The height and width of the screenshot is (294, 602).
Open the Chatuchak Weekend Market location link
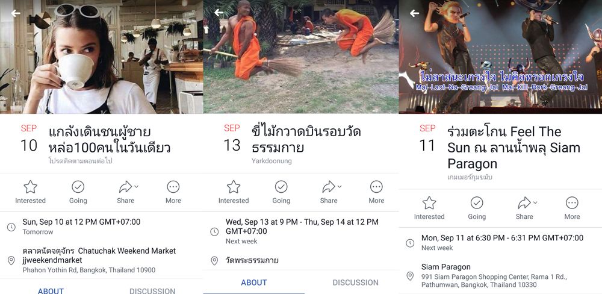point(99,260)
